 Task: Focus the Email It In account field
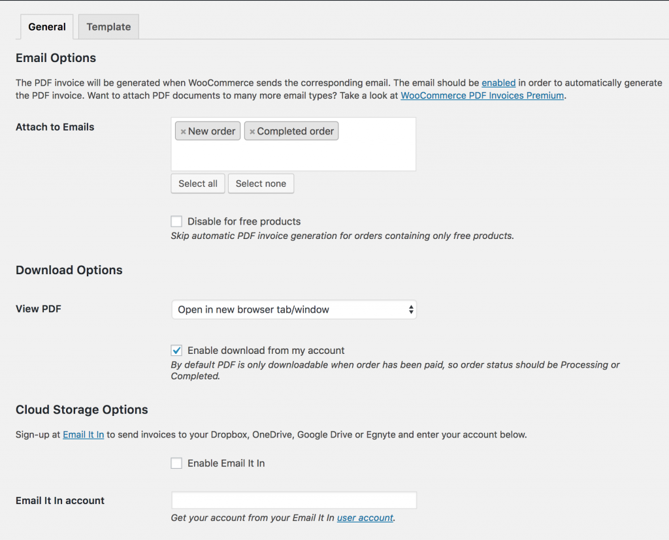coord(294,500)
